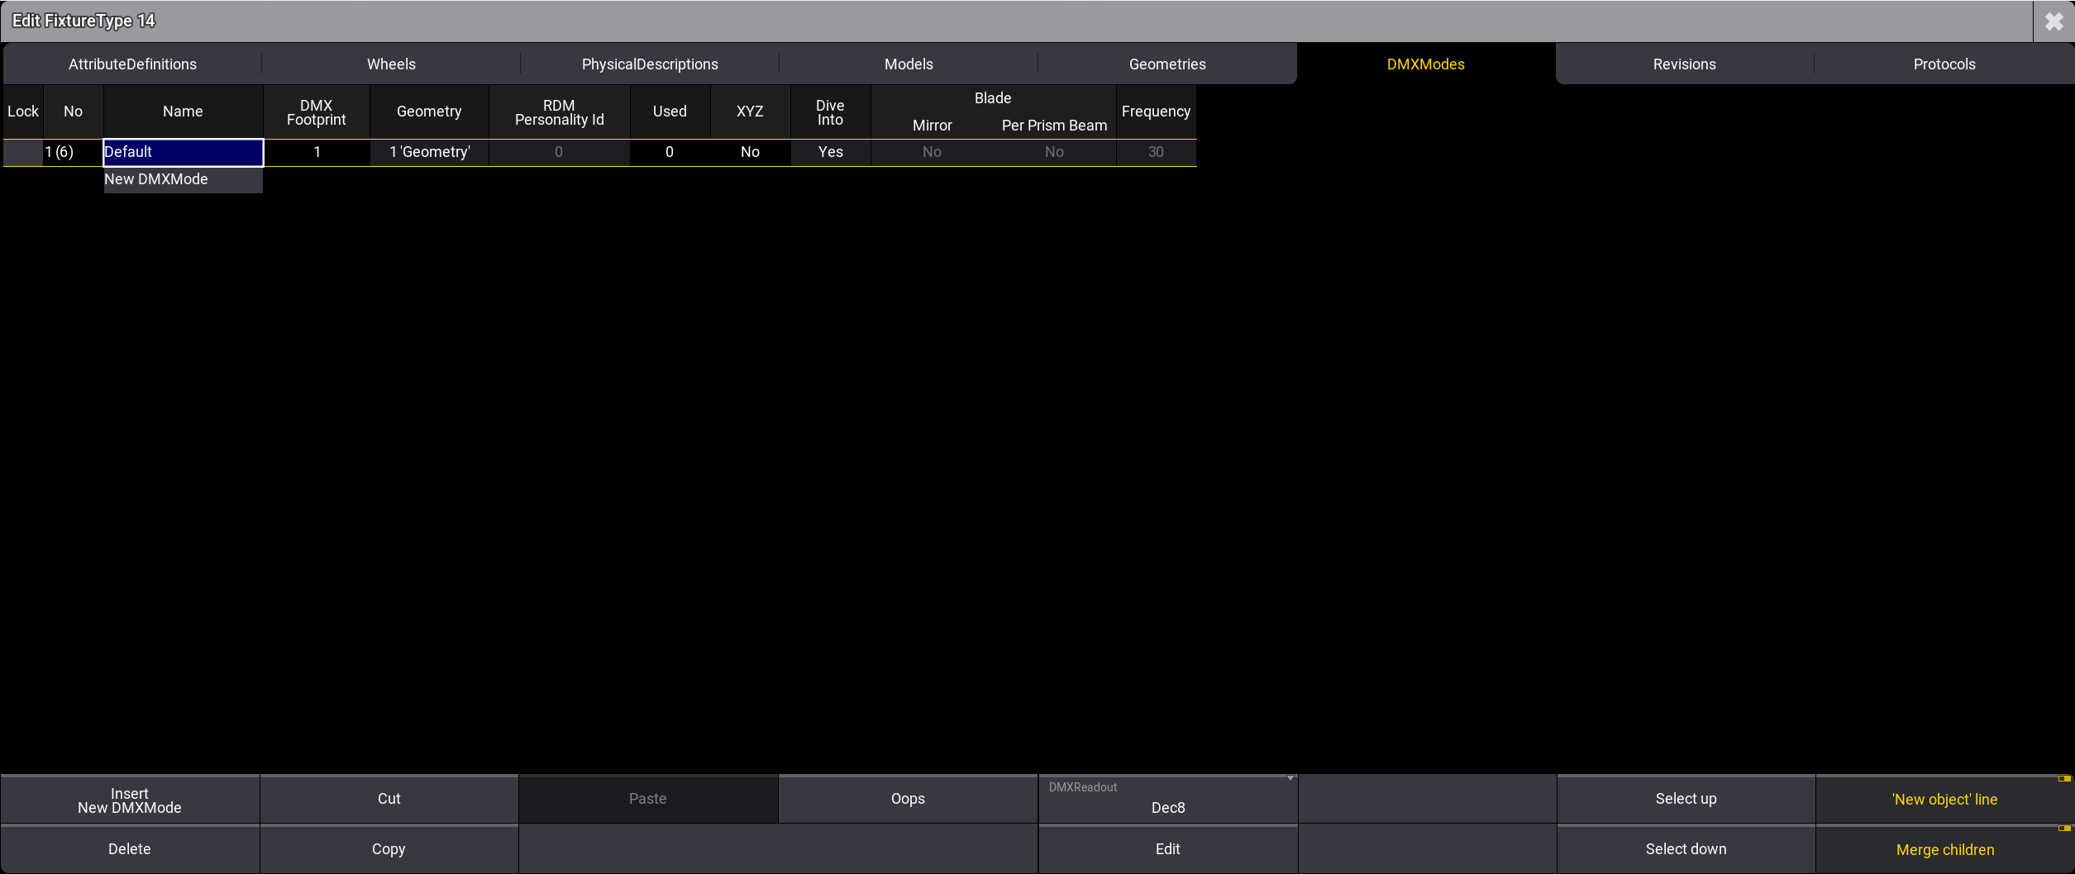Image resolution: width=2075 pixels, height=874 pixels.
Task: Close the Edit FixtureType 14 window
Action: coord(2054,21)
